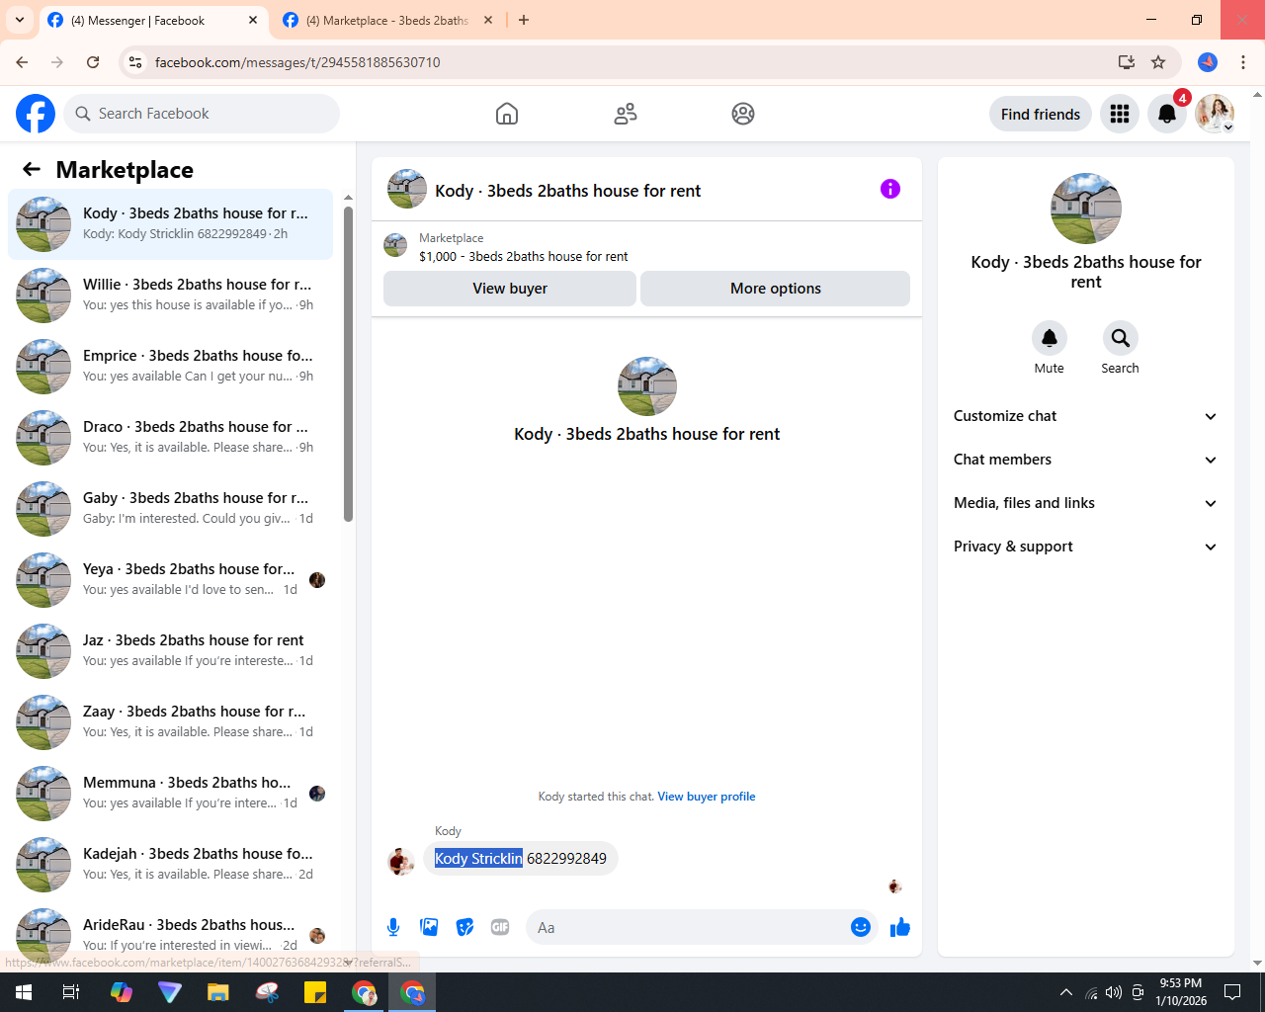Viewport: 1265px width, 1012px height.
Task: Open Chrome three-dot menu
Action: click(x=1243, y=62)
